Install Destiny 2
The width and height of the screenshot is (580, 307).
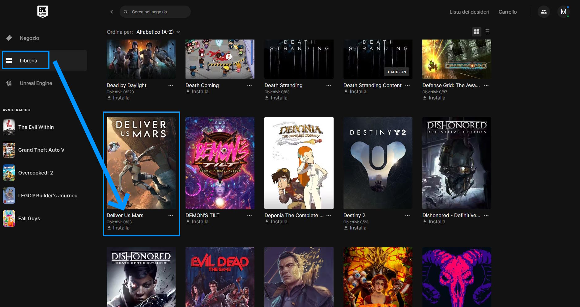click(x=355, y=228)
